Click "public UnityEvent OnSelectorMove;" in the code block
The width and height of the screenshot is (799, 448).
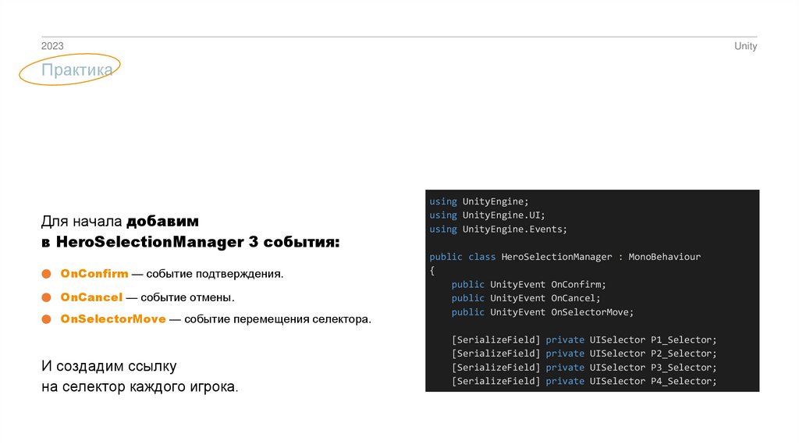pos(542,312)
